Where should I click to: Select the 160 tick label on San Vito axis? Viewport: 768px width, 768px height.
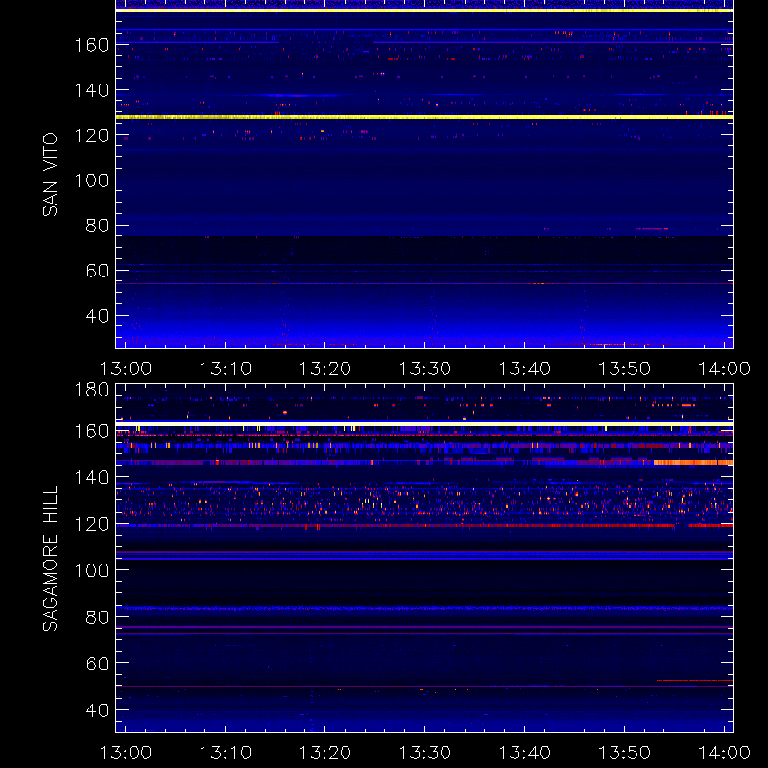pyautogui.click(x=91, y=45)
